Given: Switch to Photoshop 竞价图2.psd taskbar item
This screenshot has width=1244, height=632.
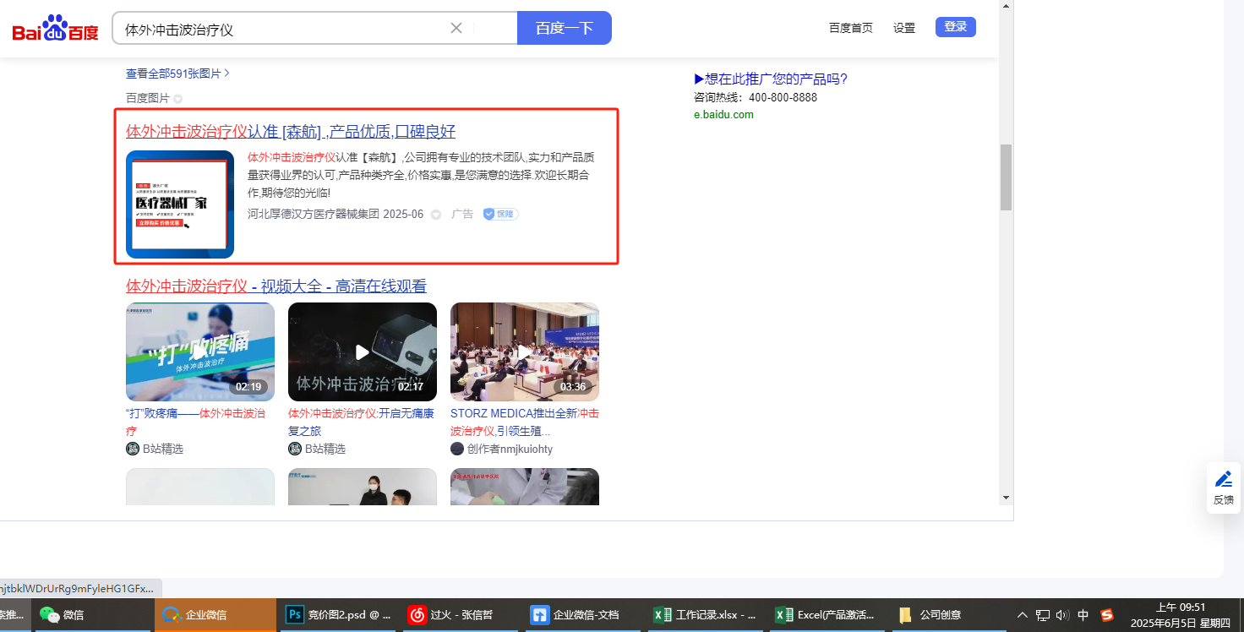Looking at the screenshot, I should click(337, 614).
